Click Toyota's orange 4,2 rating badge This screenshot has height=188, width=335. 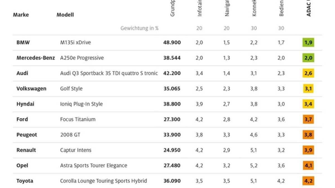(x=308, y=181)
